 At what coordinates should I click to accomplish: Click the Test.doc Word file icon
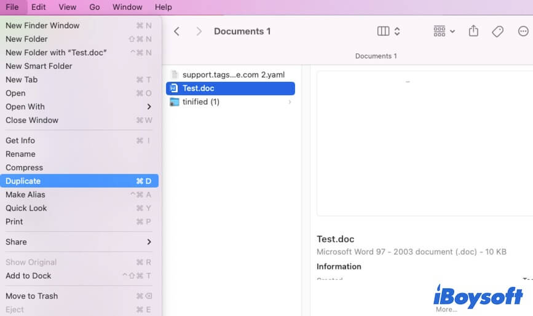click(x=174, y=89)
